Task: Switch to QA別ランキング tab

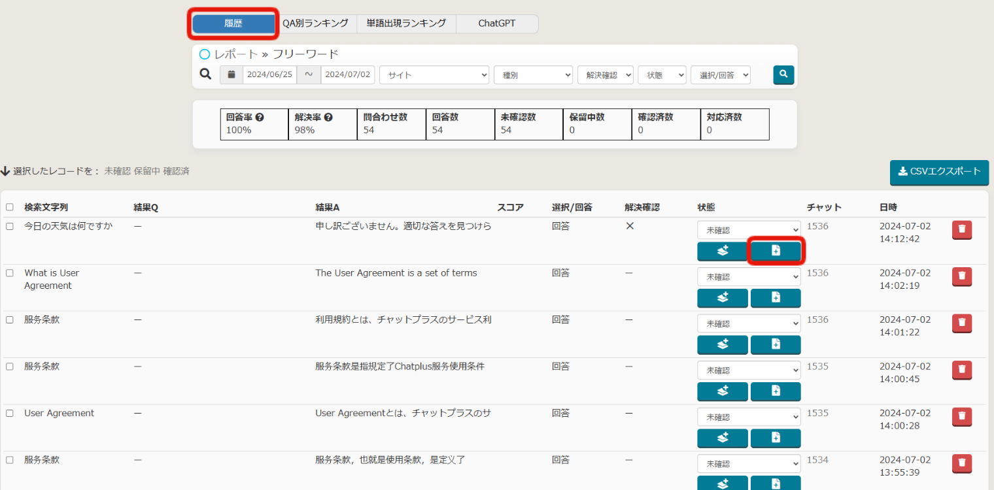Action: coord(315,24)
